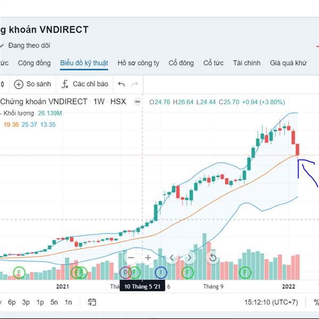Open Giá quá khứ tab

point(288,63)
